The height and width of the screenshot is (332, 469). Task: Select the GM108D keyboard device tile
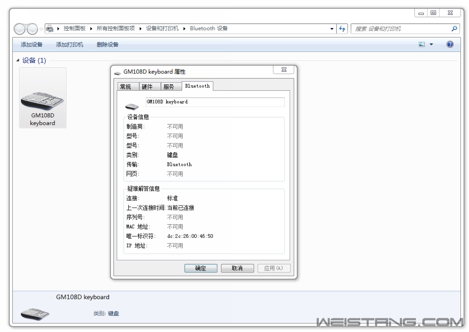[43, 98]
